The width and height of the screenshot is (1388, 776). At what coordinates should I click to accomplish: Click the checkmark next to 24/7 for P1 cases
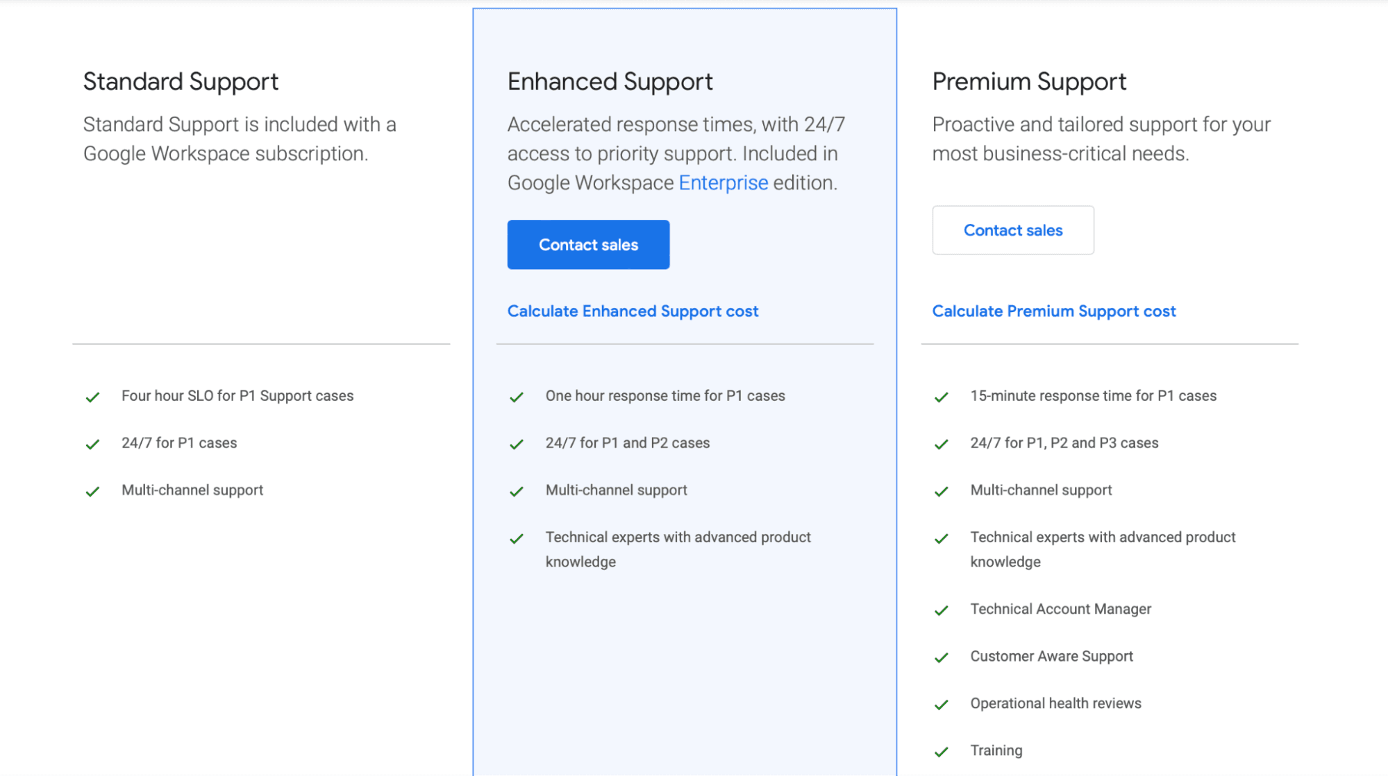(94, 444)
